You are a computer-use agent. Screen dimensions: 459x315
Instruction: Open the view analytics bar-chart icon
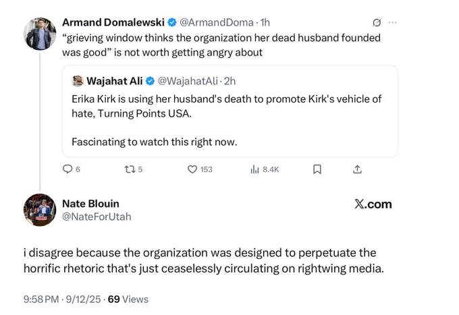pyautogui.click(x=254, y=169)
